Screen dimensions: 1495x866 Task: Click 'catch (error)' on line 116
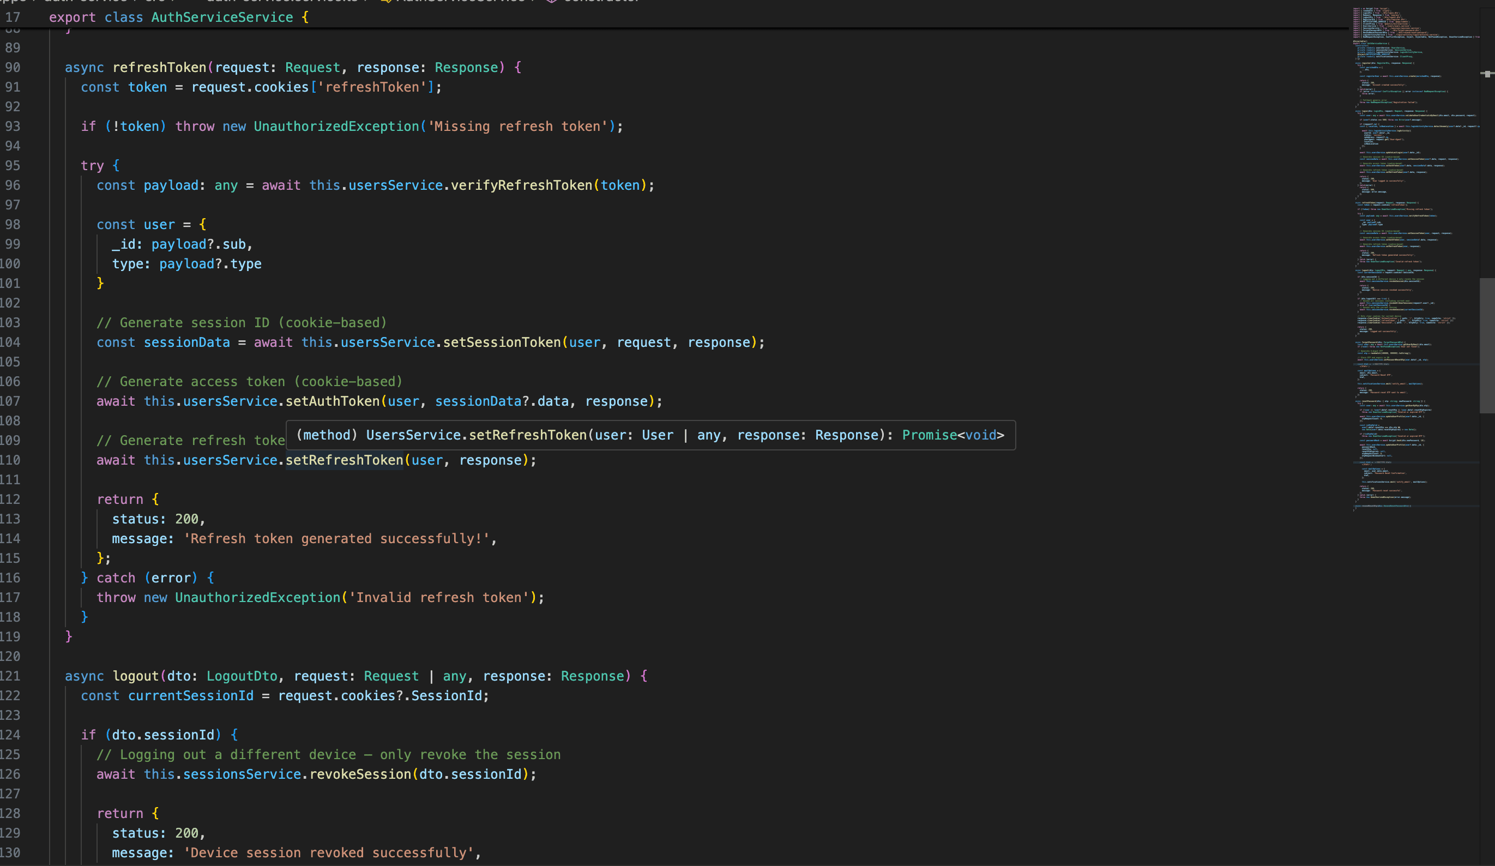tap(147, 578)
